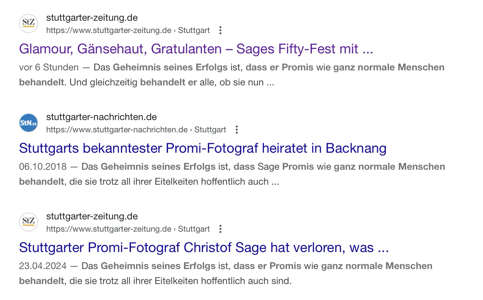
Task: Click the StZ favicon above the Christof Sage result
Action: (x=29, y=222)
